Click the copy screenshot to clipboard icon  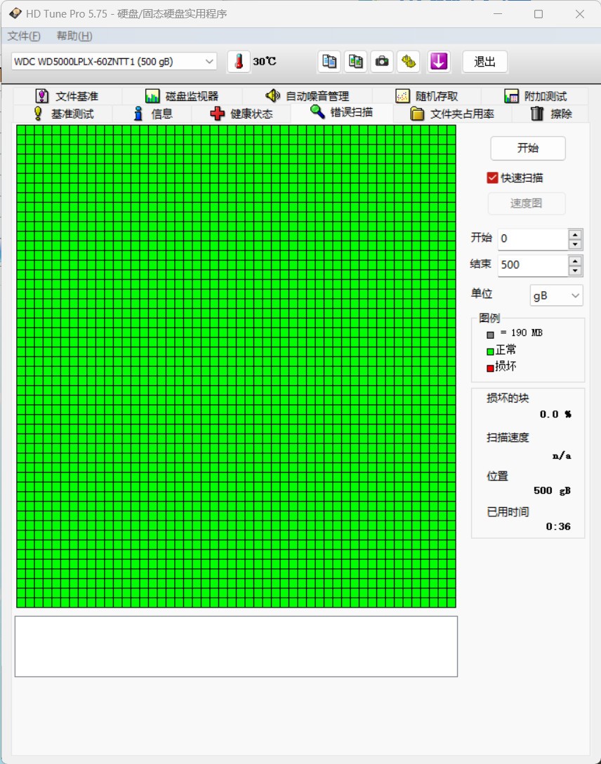coord(356,62)
